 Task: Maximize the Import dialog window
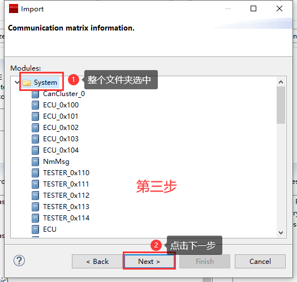tap(253, 8)
